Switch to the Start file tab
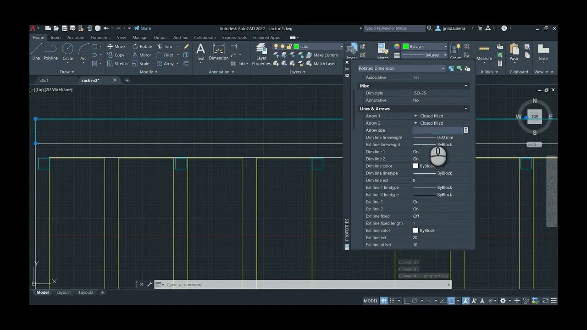Screen dimensions: 587x330 (44, 80)
